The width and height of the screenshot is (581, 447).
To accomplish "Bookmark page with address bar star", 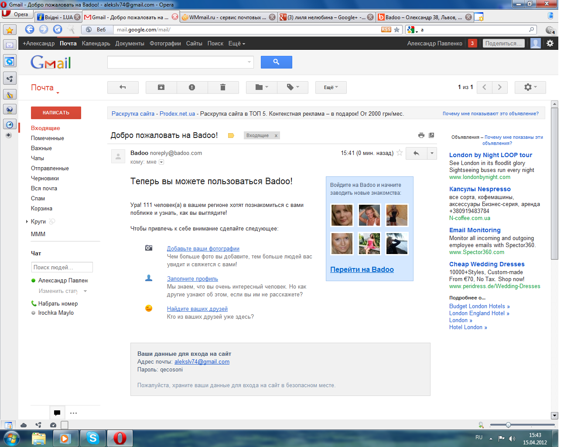I will click(396, 30).
